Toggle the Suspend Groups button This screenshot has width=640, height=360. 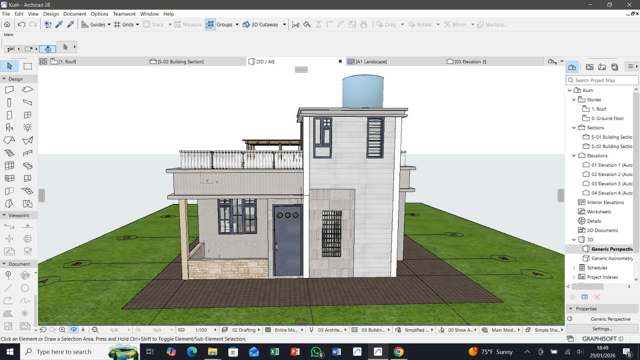coord(210,24)
